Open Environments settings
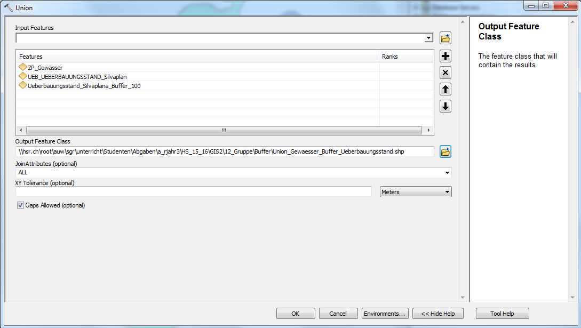 click(385, 314)
